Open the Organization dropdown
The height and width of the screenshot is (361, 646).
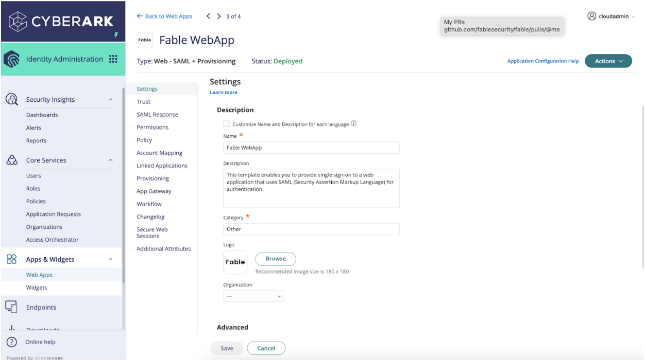(253, 296)
